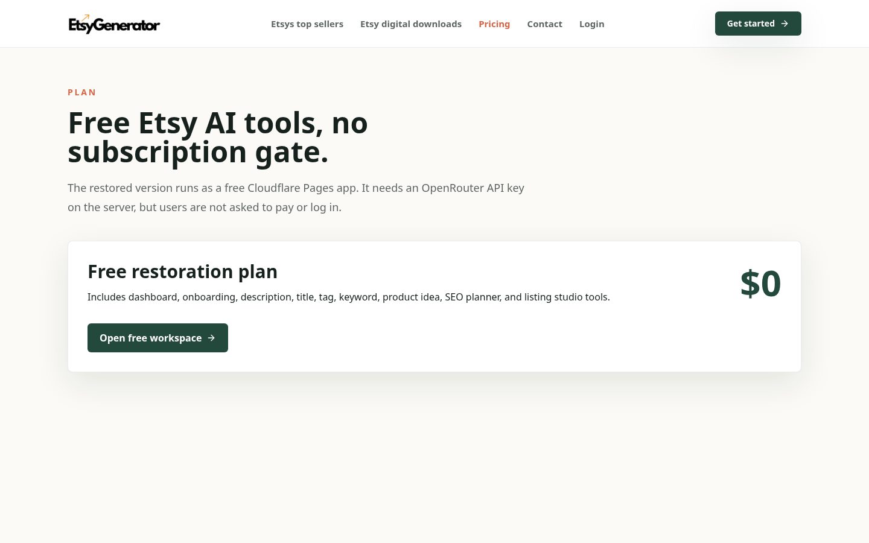This screenshot has width=869, height=543.
Task: Click the Login link
Action: point(591,24)
